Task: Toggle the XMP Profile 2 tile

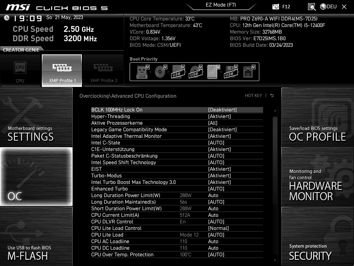Action: point(103,71)
